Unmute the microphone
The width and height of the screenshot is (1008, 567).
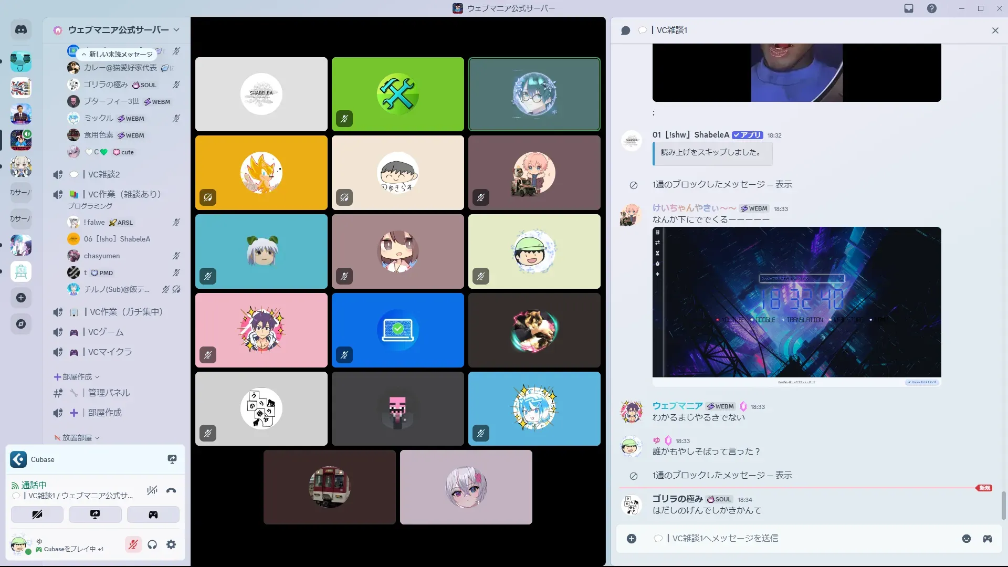pyautogui.click(x=133, y=544)
